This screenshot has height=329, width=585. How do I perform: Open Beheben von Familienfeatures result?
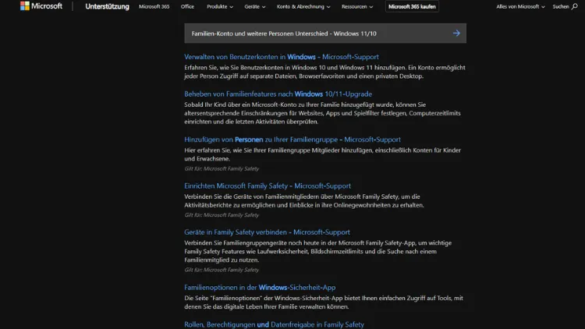pyautogui.click(x=278, y=94)
